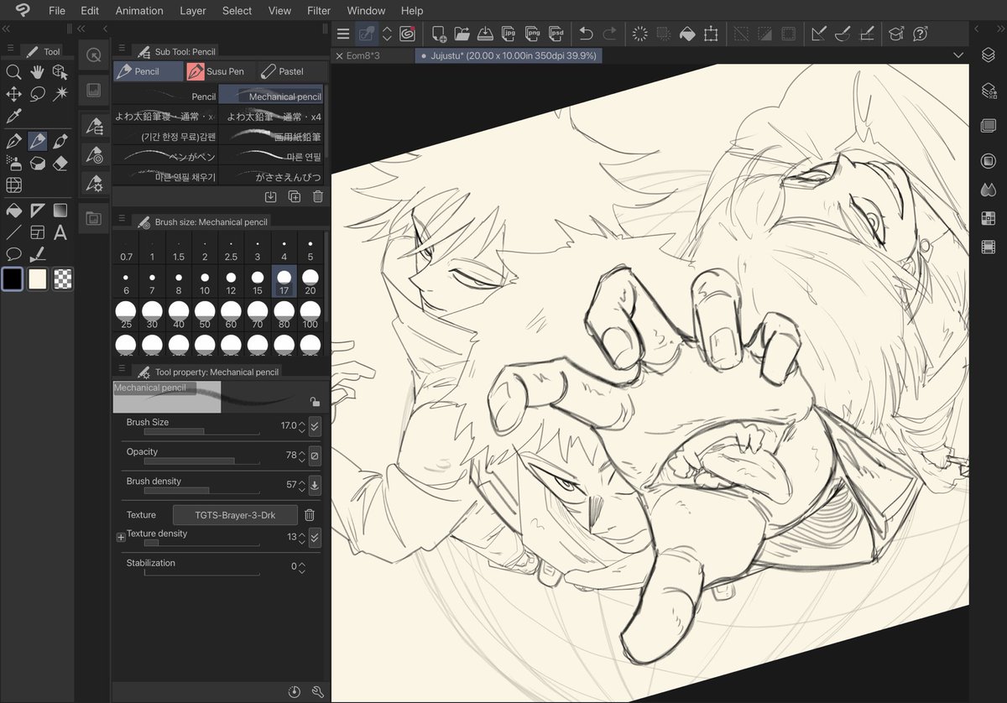Toggle the dynamics checkbox next to Opacity
This screenshot has height=703, width=1007.
[x=314, y=456]
